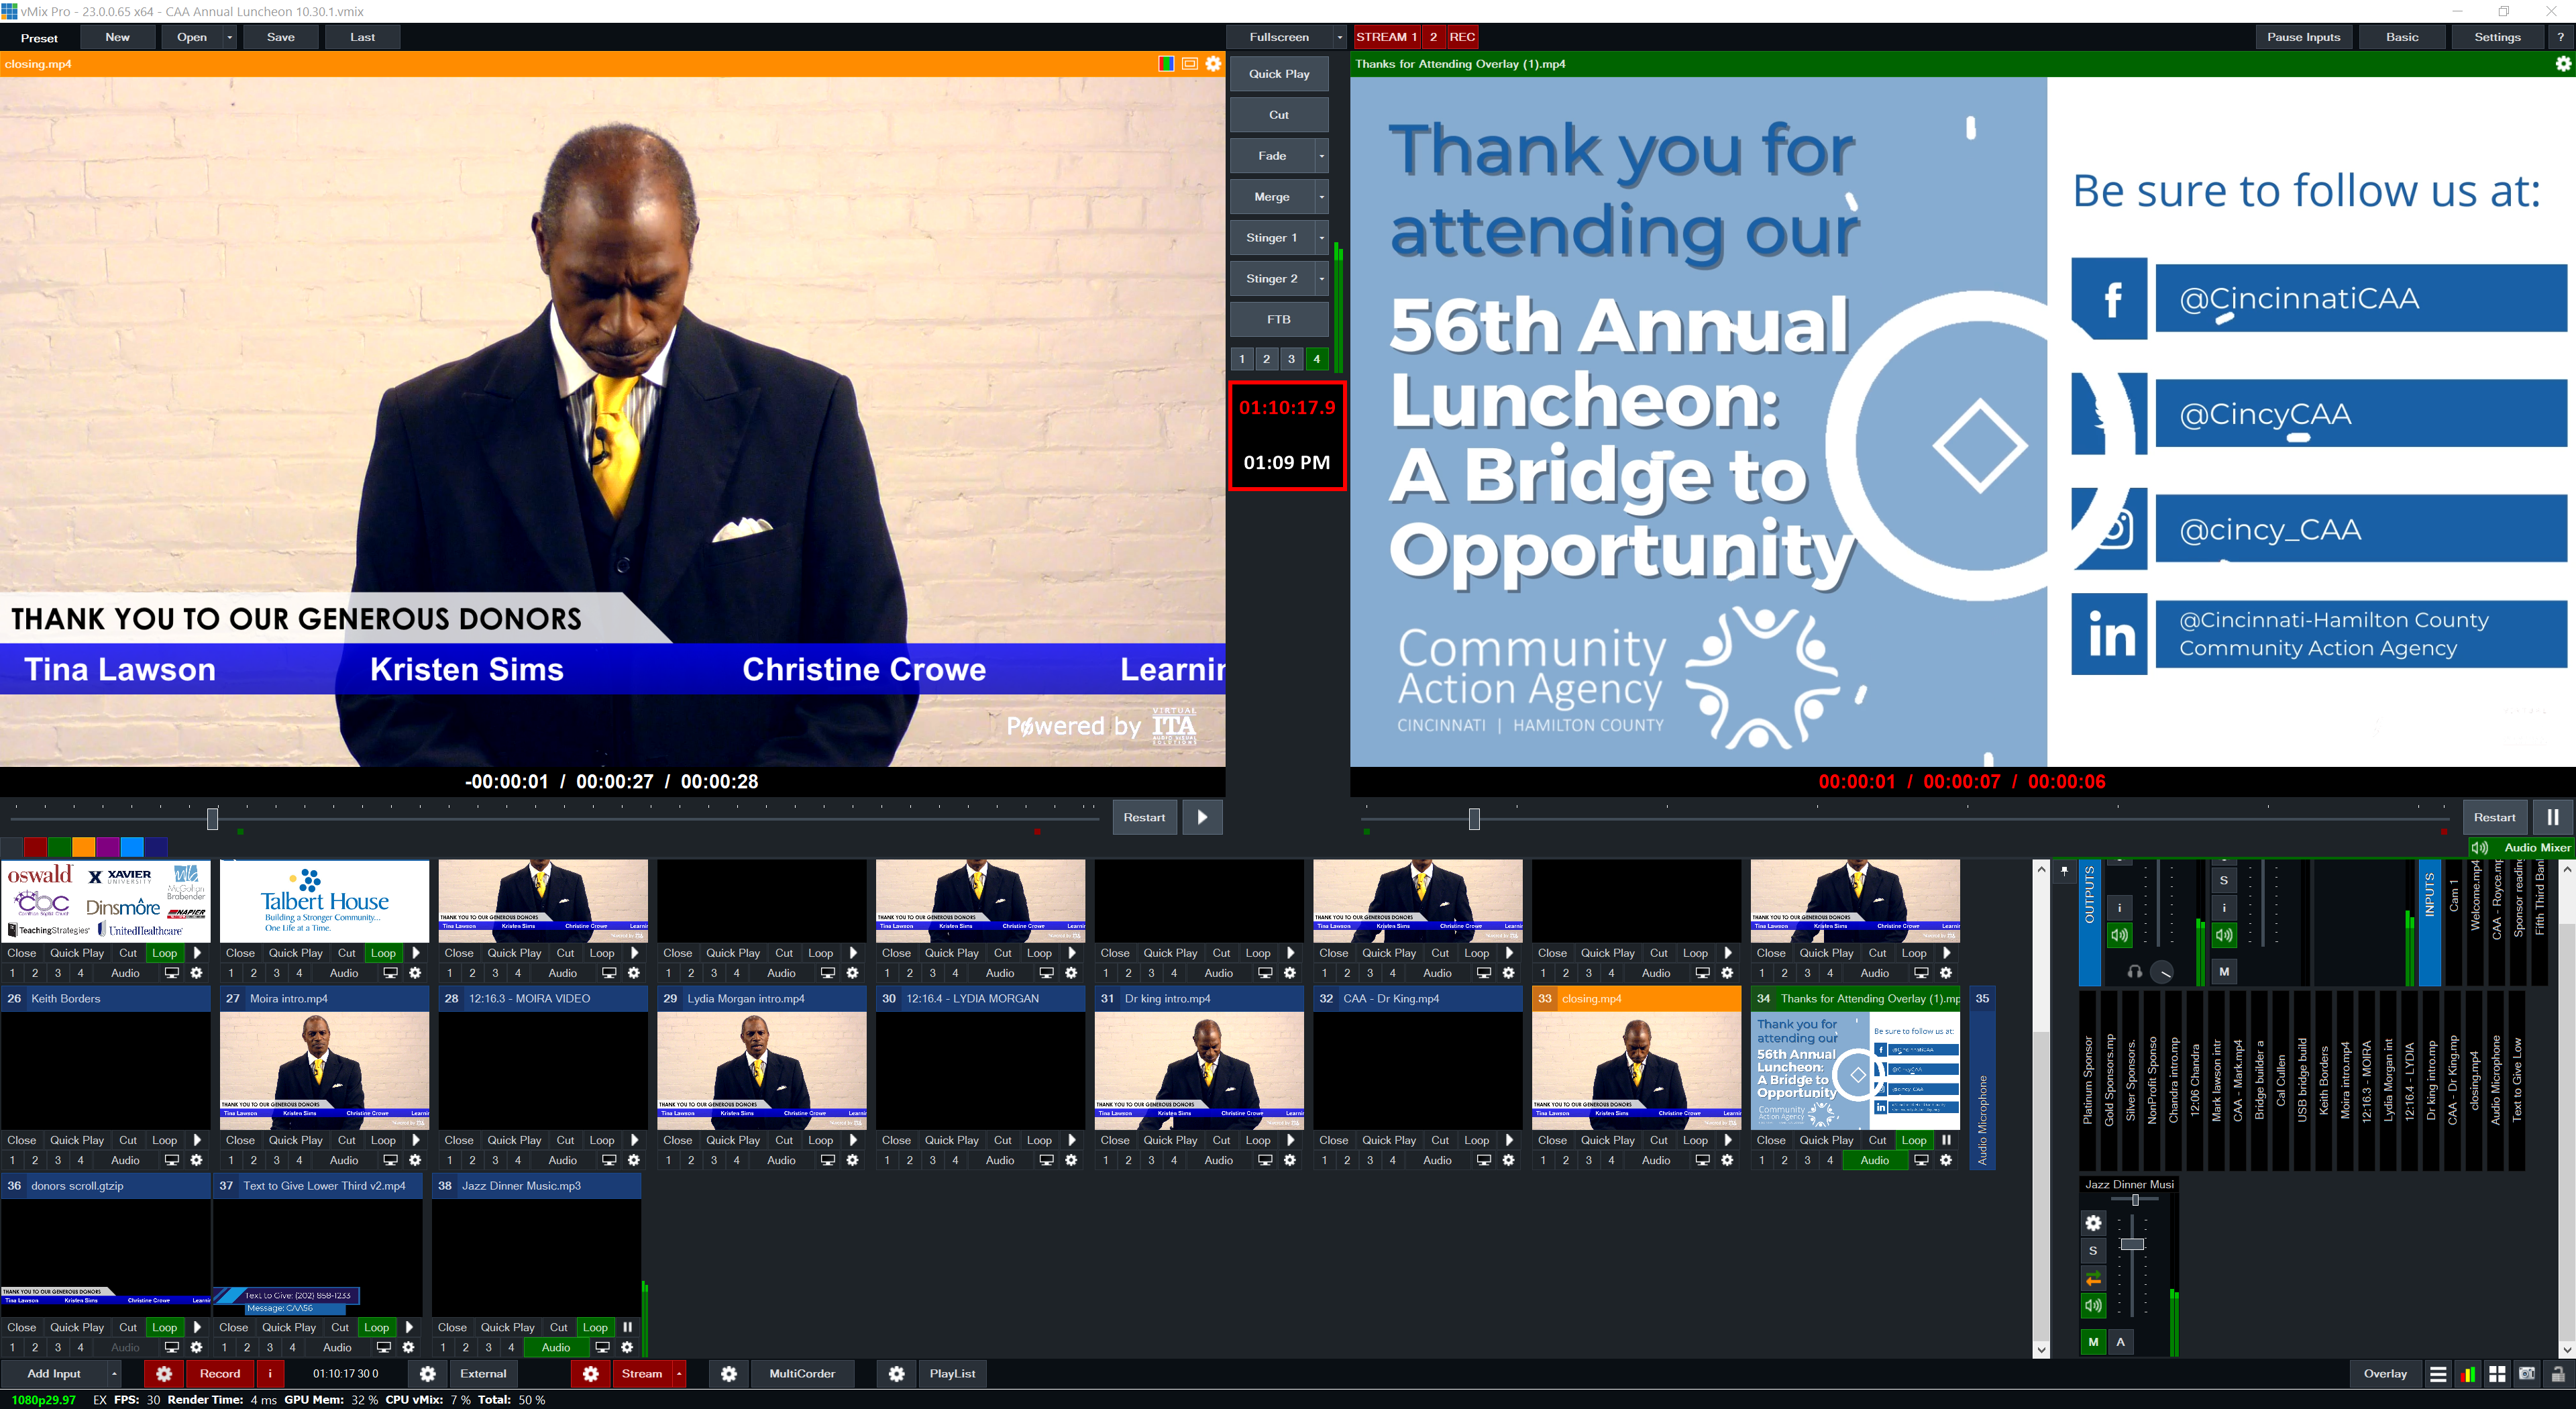Mute the Jazz Dinner Music speaker button
Screen dimensions: 2576x1409
tap(2093, 1305)
